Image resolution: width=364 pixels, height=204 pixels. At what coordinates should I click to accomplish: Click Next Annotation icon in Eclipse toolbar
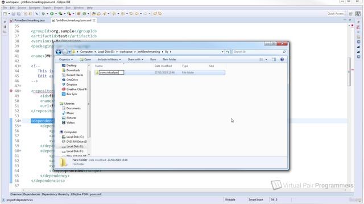tap(114, 14)
